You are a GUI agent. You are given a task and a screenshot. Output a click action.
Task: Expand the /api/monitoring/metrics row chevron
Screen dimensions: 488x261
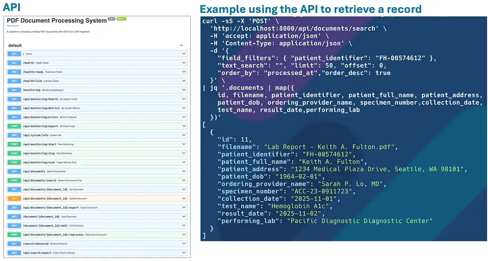click(184, 108)
